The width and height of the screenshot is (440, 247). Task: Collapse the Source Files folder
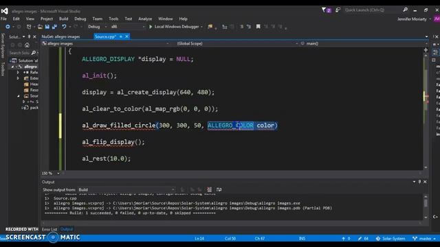coord(19,96)
